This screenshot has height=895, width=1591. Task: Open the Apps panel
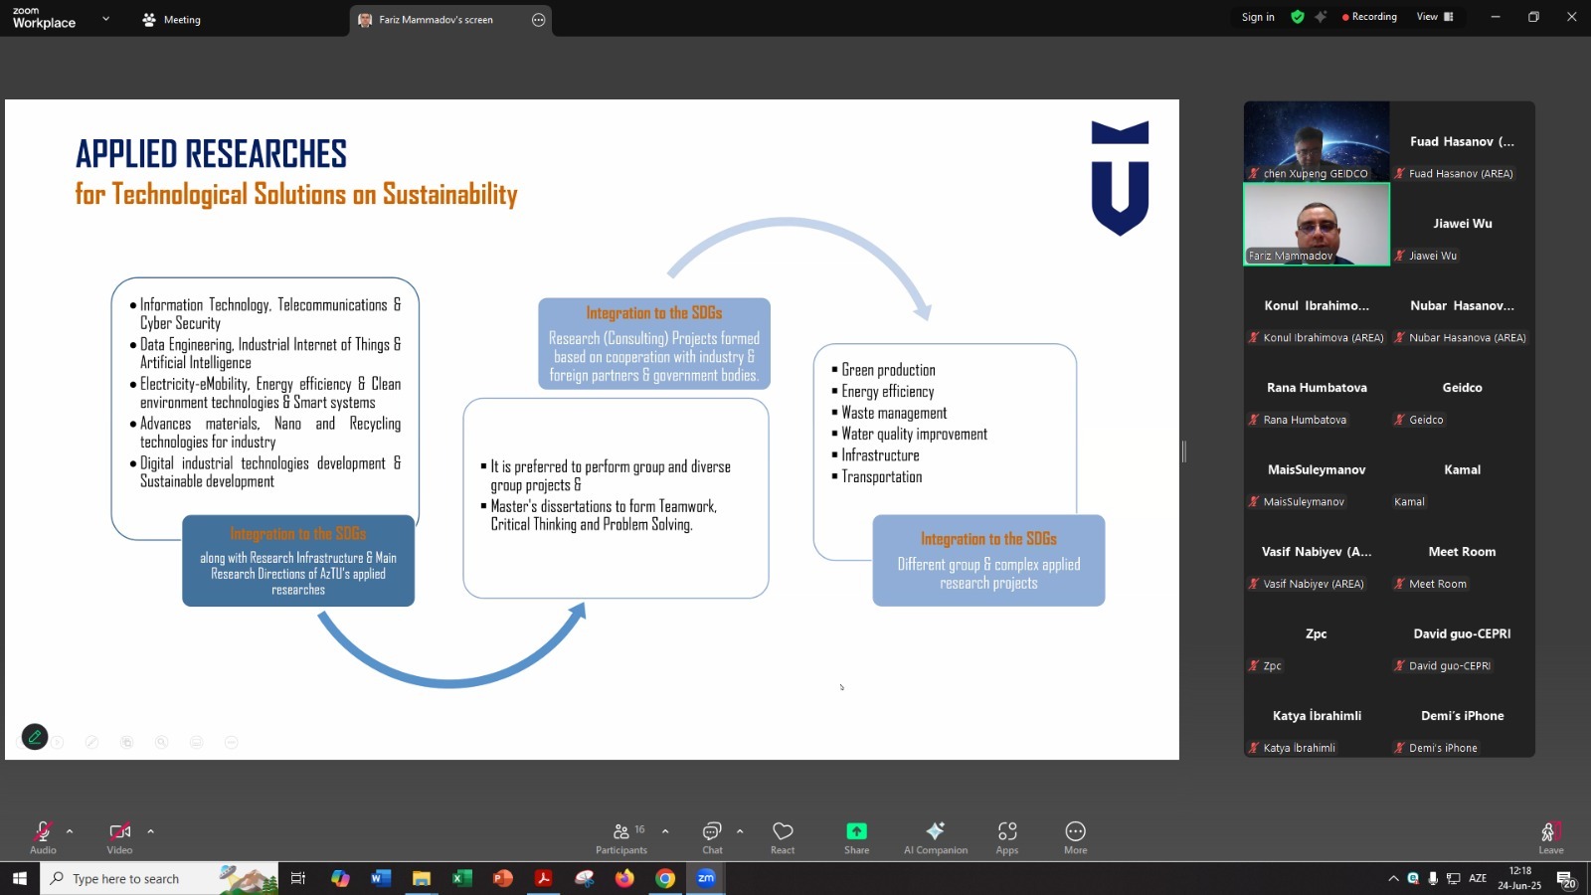[x=1006, y=835]
